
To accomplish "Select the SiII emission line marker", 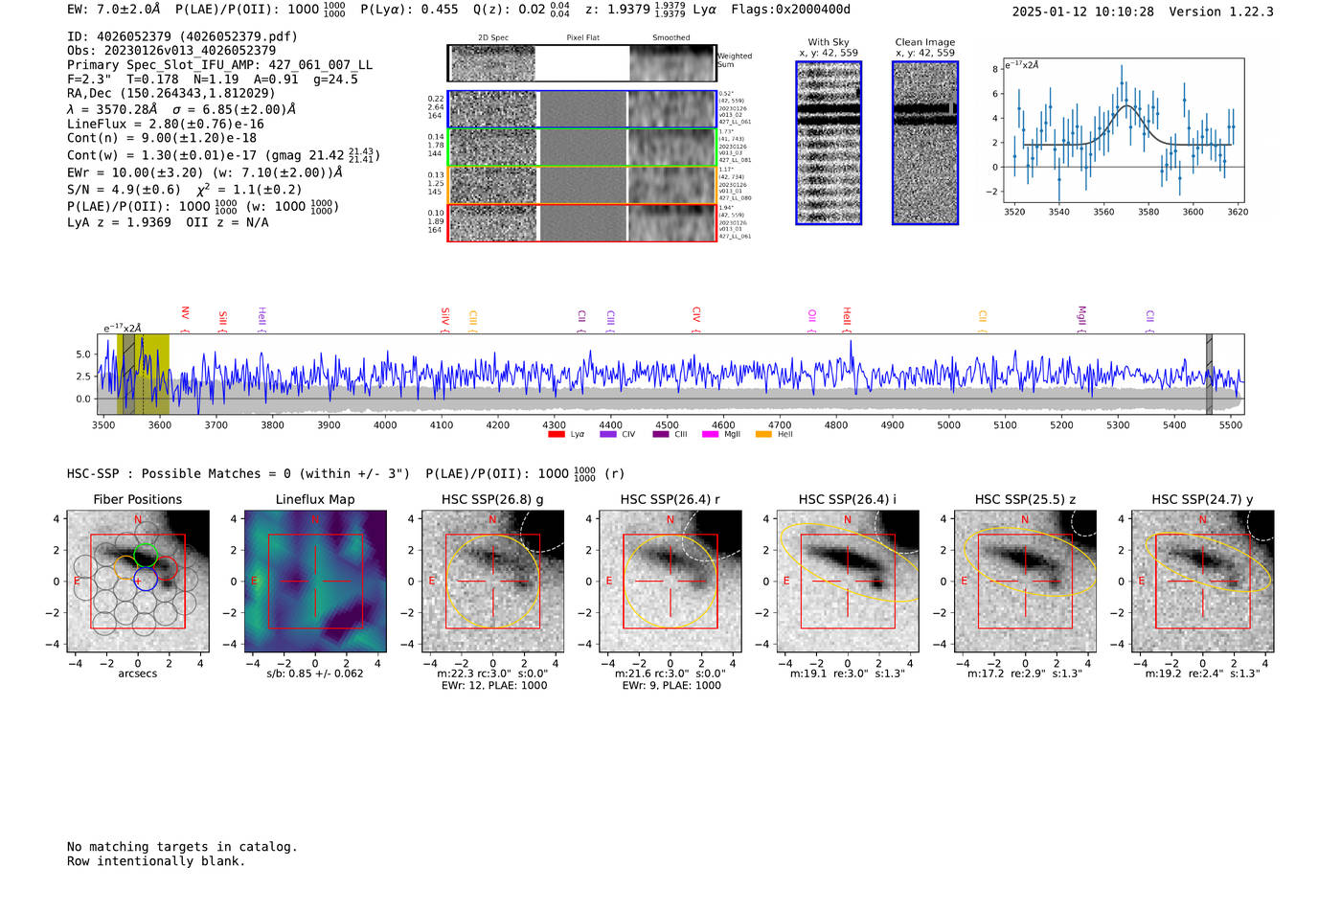I will pos(222,319).
